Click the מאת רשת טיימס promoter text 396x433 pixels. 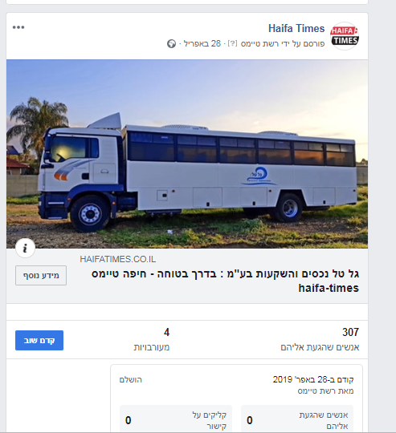tap(325, 391)
